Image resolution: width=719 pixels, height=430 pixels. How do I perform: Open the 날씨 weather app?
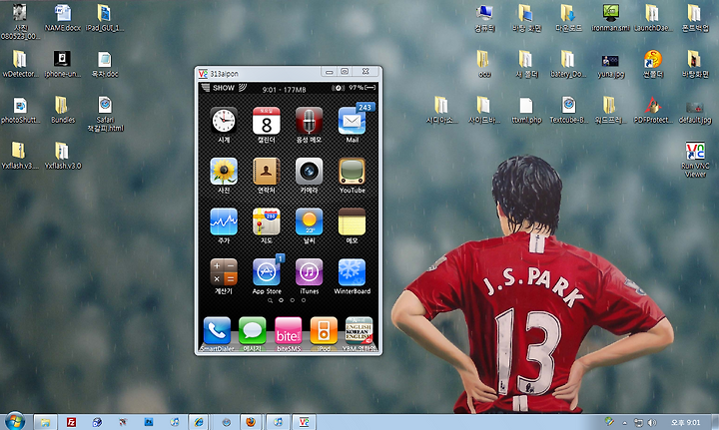pyautogui.click(x=309, y=221)
